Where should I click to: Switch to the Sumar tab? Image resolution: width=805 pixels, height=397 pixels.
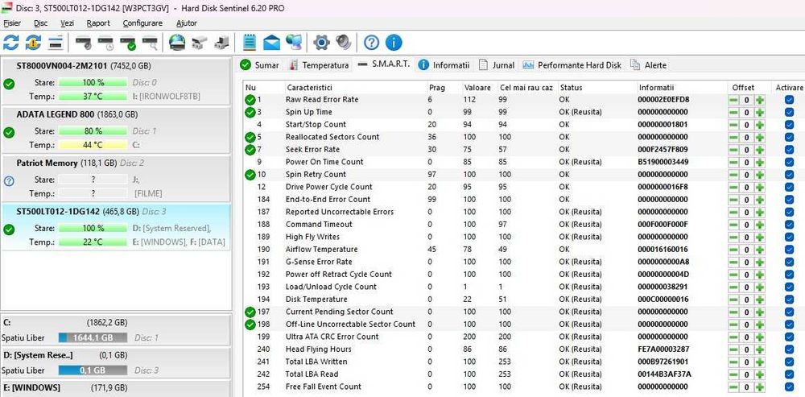260,65
